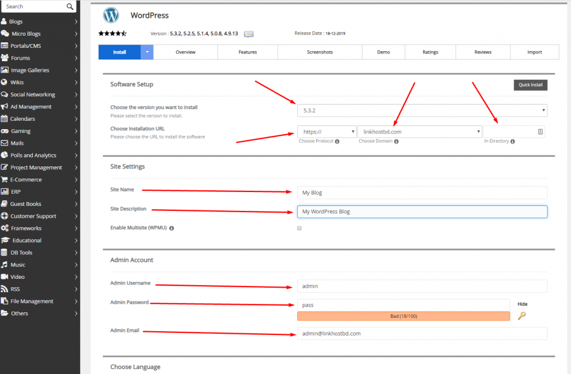Expand the arrow next to the Install tab
Viewport: 571px width, 374px height.
[x=146, y=51]
